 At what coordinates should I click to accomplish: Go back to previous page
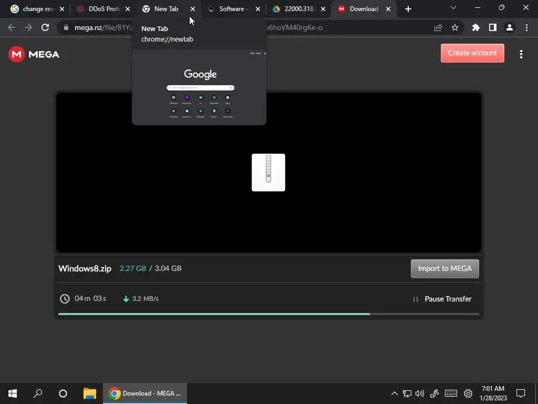pos(12,27)
